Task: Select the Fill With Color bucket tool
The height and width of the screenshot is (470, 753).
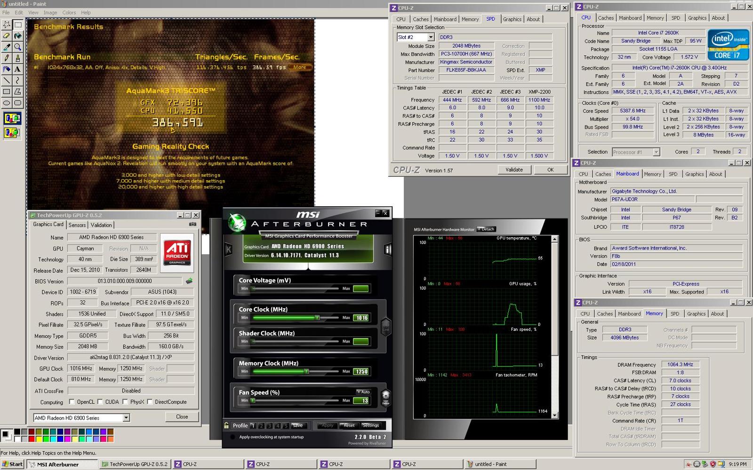Action: pos(18,36)
